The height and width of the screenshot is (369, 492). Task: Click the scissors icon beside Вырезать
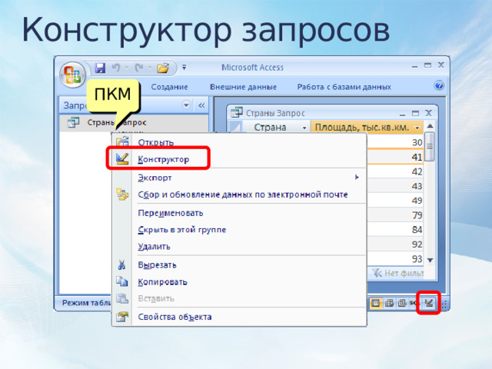click(121, 264)
